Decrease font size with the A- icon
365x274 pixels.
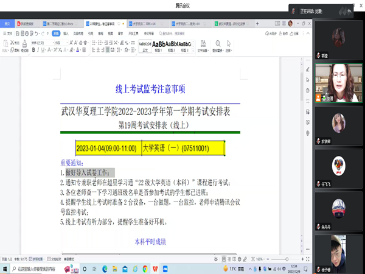75,43
